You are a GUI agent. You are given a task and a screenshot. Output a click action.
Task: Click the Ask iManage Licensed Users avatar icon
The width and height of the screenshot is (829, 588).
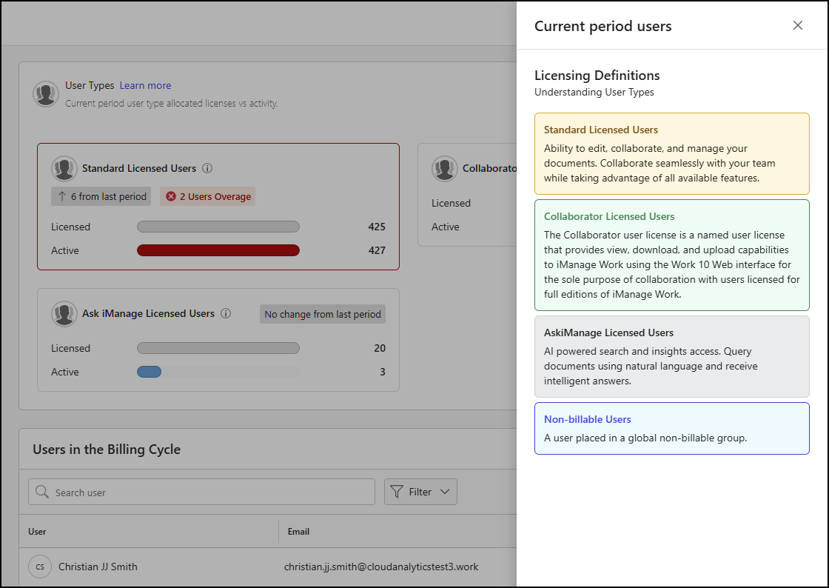coord(64,313)
